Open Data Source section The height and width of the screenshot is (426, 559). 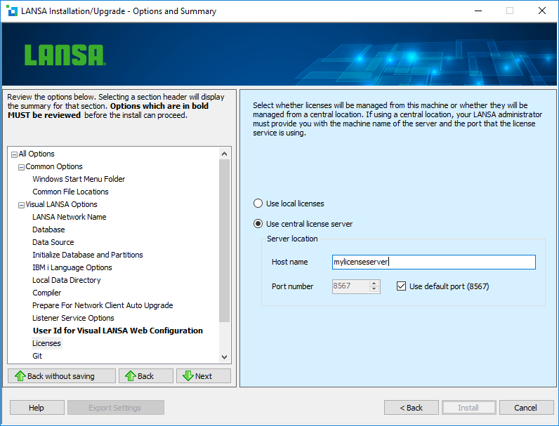click(x=53, y=242)
